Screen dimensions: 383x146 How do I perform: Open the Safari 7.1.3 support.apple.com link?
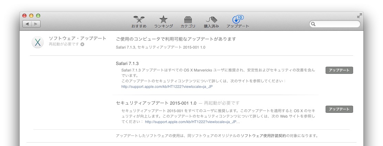[x=167, y=87]
